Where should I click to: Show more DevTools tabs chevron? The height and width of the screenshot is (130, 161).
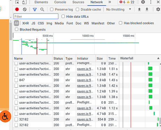[x=110, y=2]
